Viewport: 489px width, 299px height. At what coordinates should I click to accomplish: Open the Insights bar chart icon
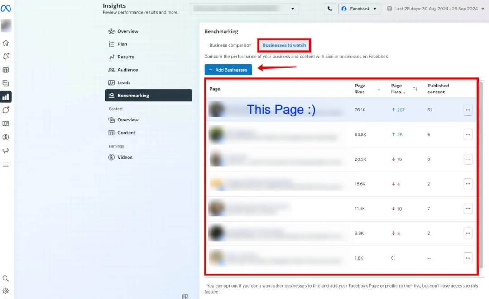(5, 97)
